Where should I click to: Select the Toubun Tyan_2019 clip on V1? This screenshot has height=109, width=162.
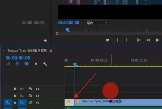(118, 103)
